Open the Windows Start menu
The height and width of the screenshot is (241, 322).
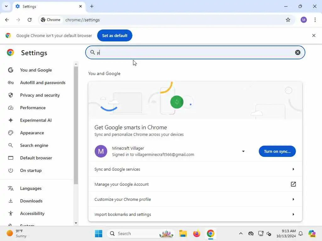point(98,233)
